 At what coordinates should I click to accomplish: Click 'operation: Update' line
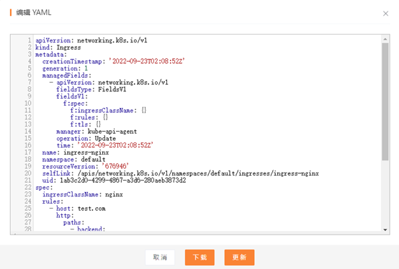86,138
